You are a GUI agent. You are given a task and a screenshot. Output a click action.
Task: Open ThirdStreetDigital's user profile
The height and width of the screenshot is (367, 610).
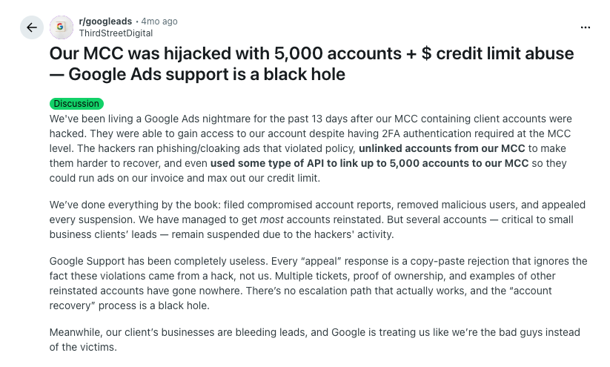[116, 33]
